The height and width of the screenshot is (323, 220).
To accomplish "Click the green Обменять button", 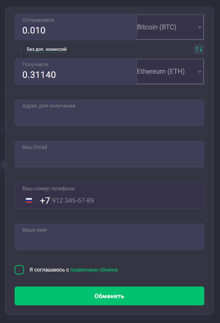I will click(x=109, y=296).
